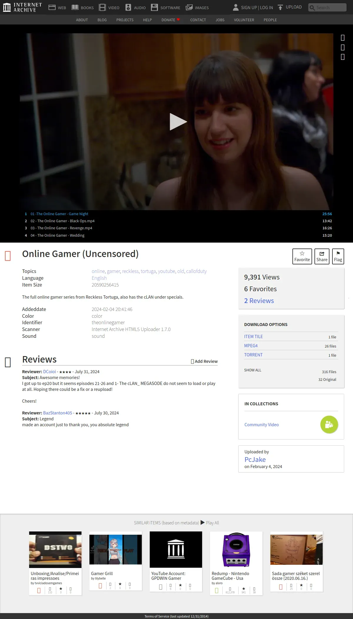Open reviewer BazStanton405 profile
This screenshot has height=619, width=353.
tap(58, 413)
